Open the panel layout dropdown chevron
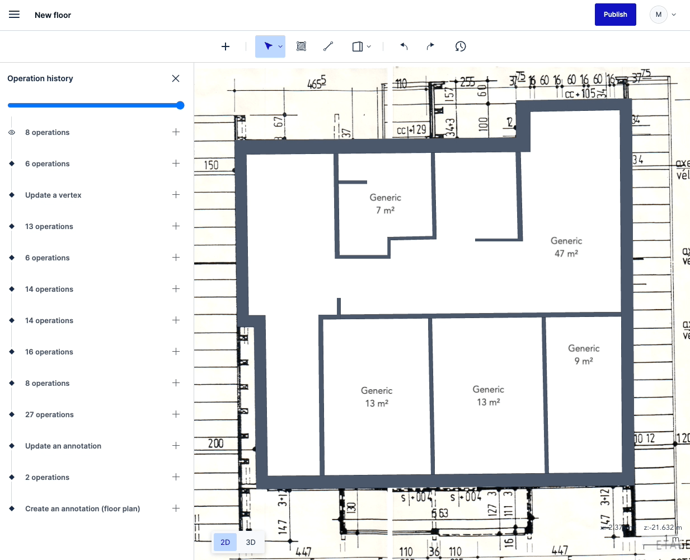The height and width of the screenshot is (560, 690). click(369, 47)
